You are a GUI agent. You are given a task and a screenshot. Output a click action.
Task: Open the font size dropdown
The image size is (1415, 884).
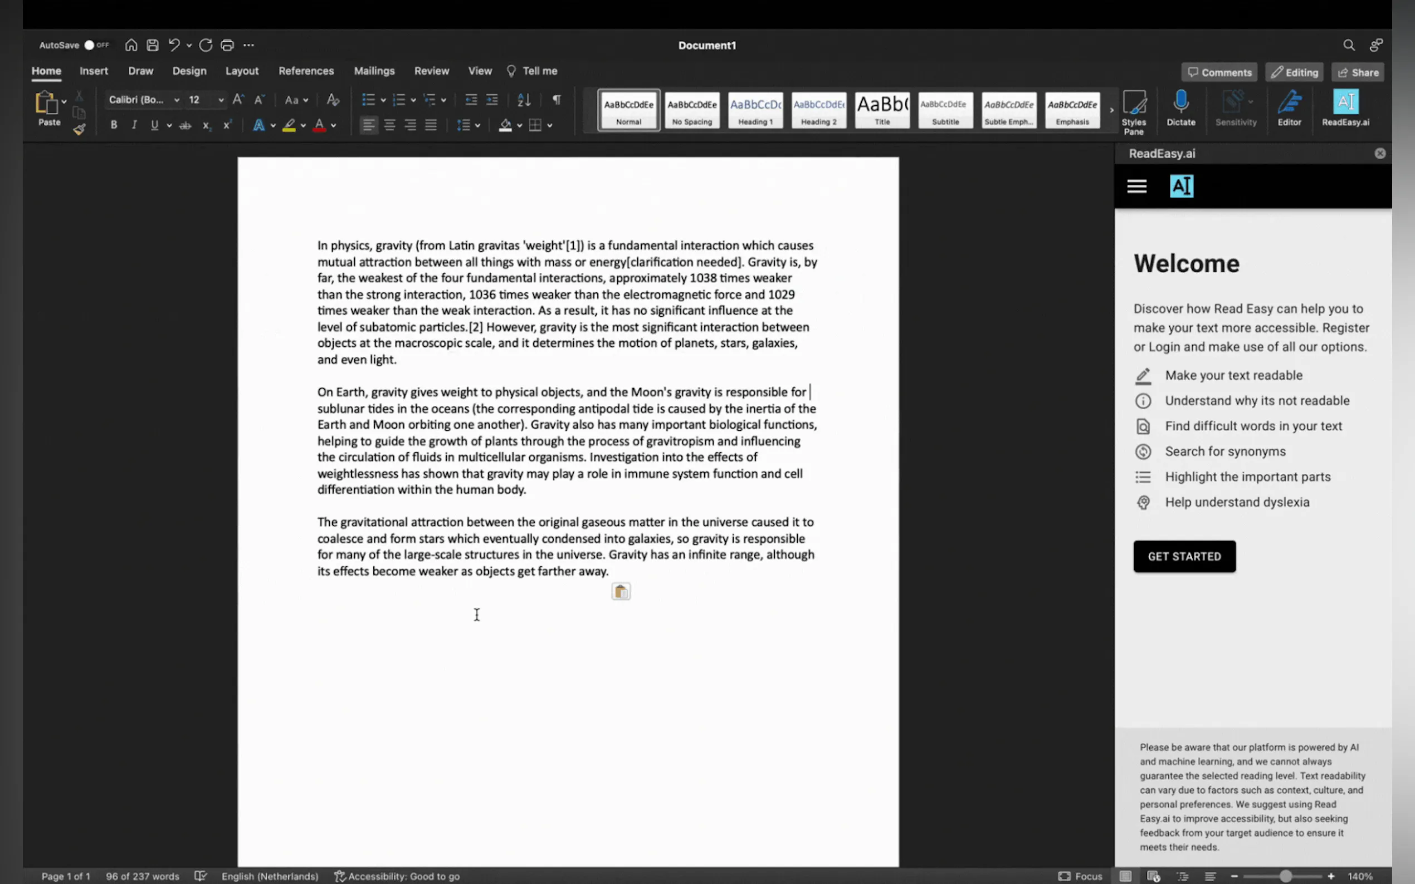point(221,100)
